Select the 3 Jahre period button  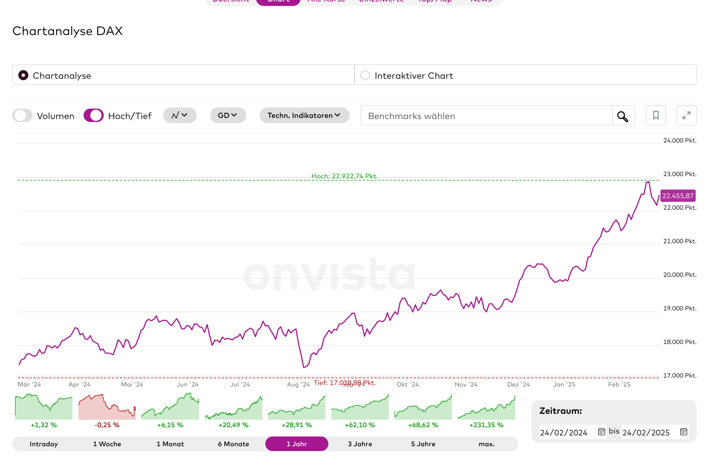point(360,444)
